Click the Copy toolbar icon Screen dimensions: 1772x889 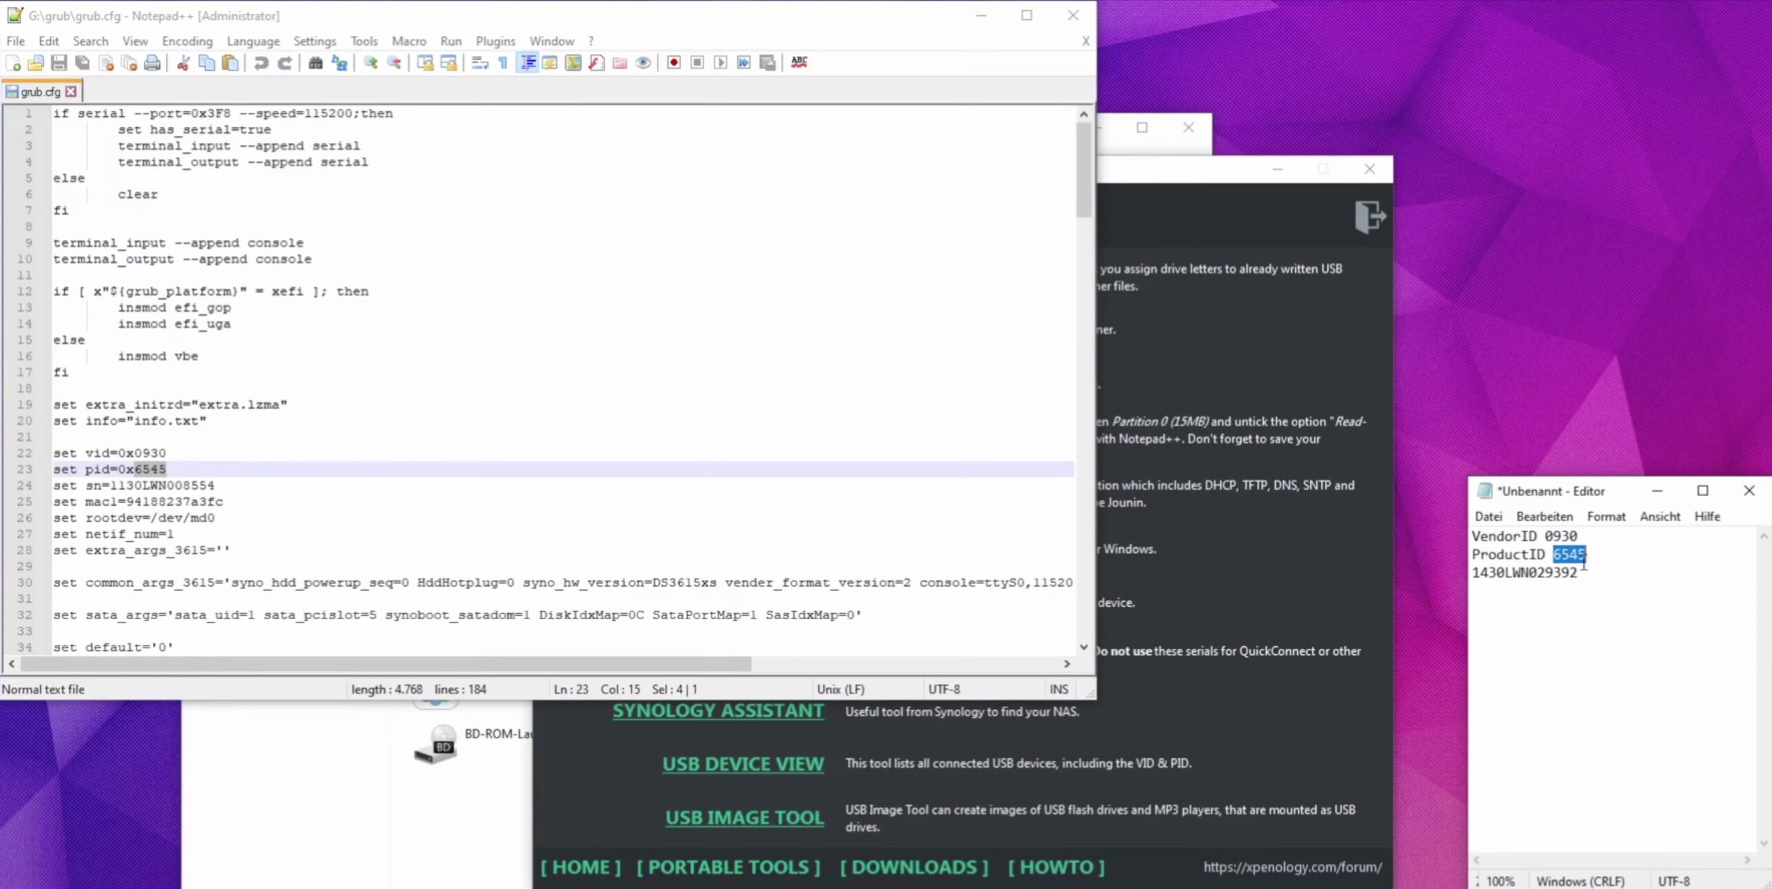point(206,63)
